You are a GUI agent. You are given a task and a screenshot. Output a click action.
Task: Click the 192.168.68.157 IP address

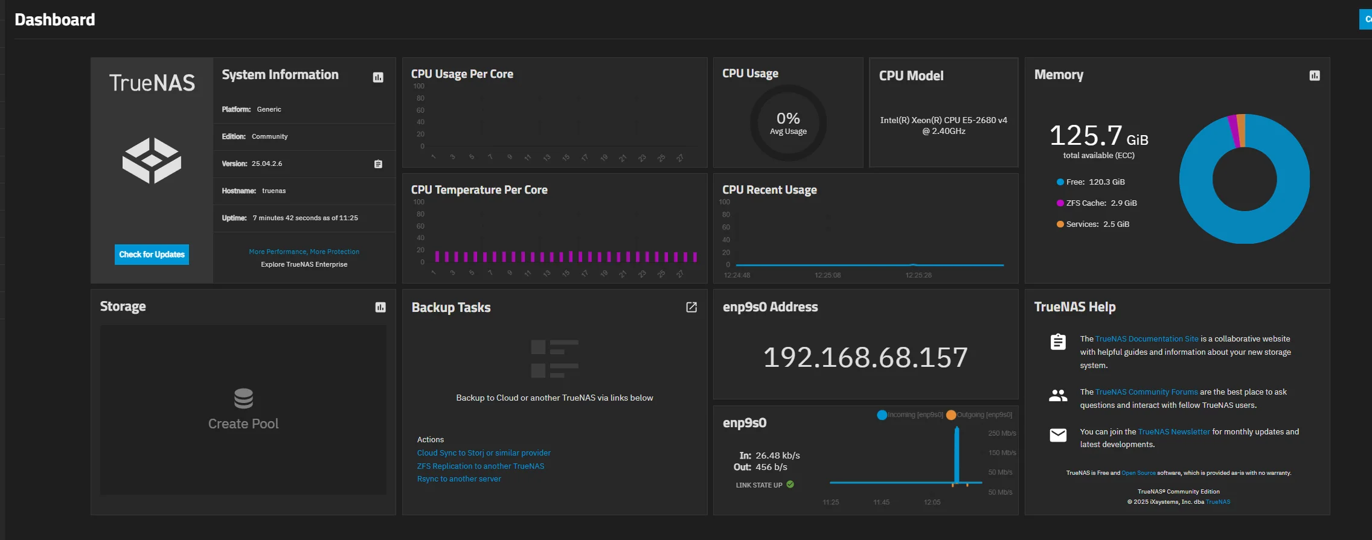pyautogui.click(x=865, y=357)
